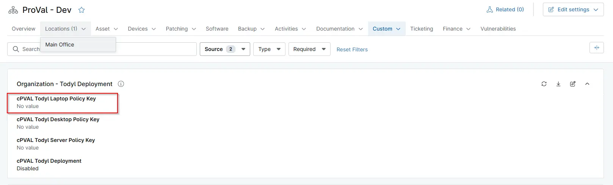Favorite ProVal - Dev with the star icon
Viewport: 613px width, 185px height.
[x=81, y=10]
